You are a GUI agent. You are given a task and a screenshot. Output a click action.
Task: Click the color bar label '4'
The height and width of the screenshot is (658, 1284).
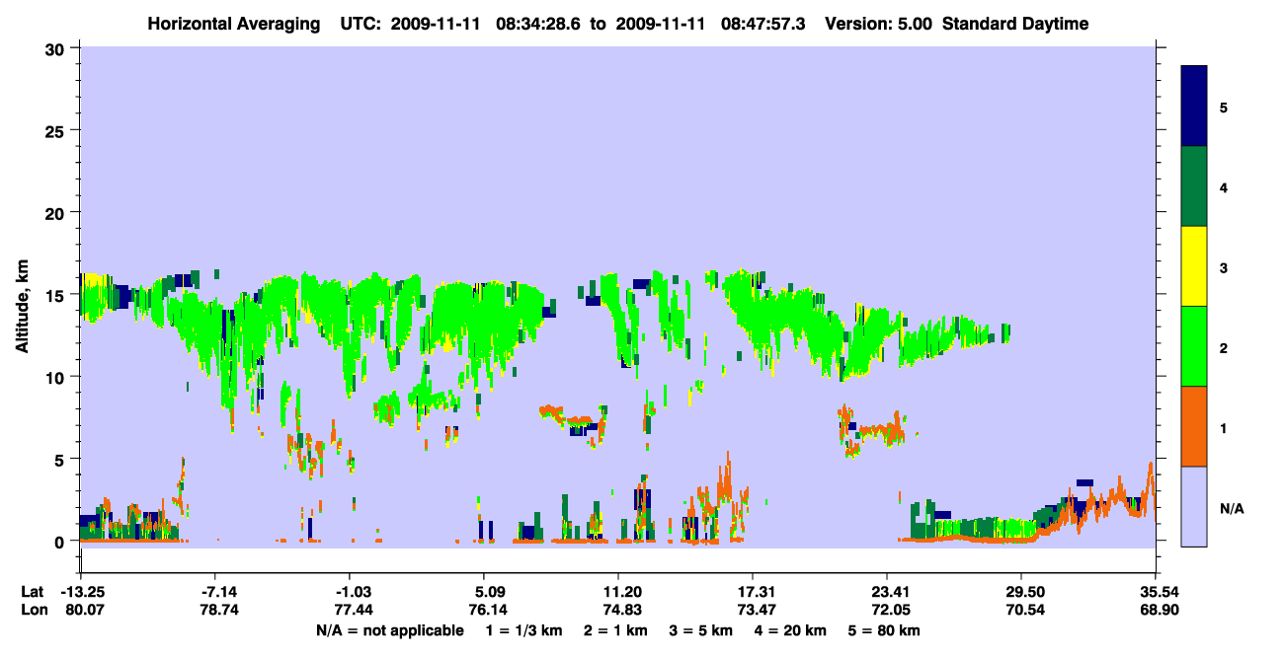1224,186
